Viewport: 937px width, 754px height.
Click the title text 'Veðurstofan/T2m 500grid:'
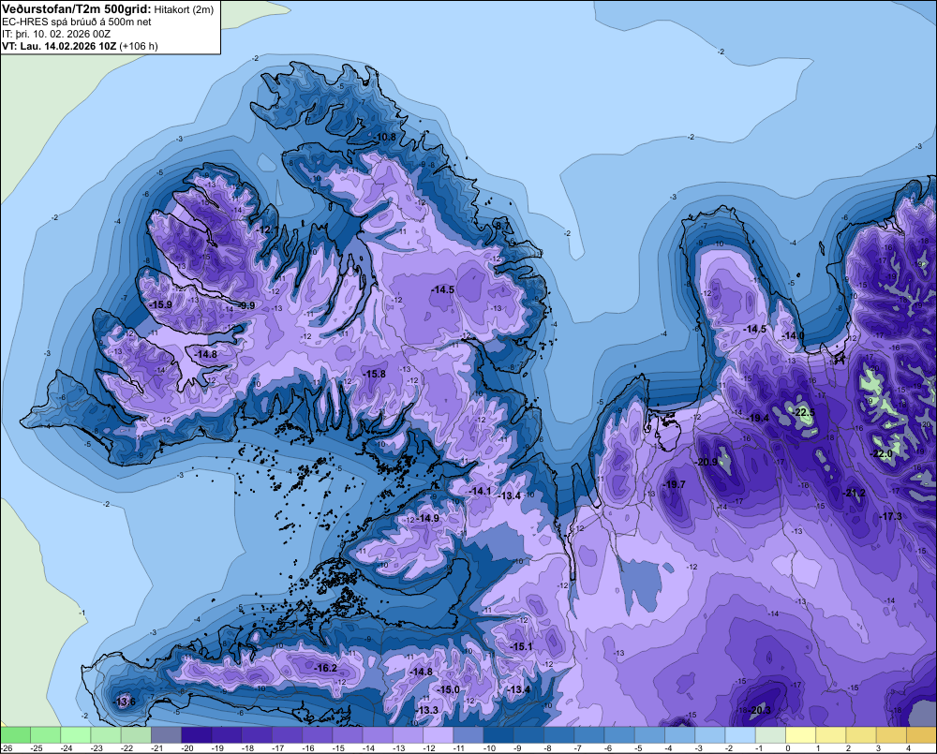[x=77, y=8]
